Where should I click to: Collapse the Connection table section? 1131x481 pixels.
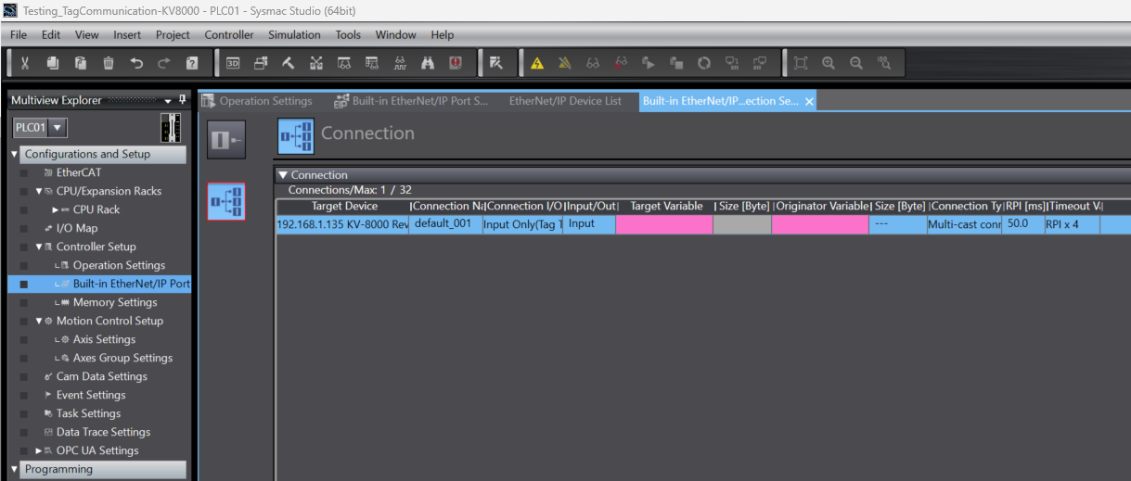283,175
